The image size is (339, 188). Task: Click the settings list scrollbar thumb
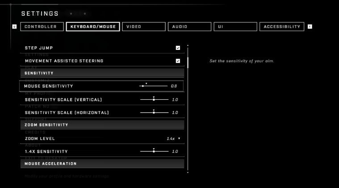pyautogui.click(x=188, y=62)
